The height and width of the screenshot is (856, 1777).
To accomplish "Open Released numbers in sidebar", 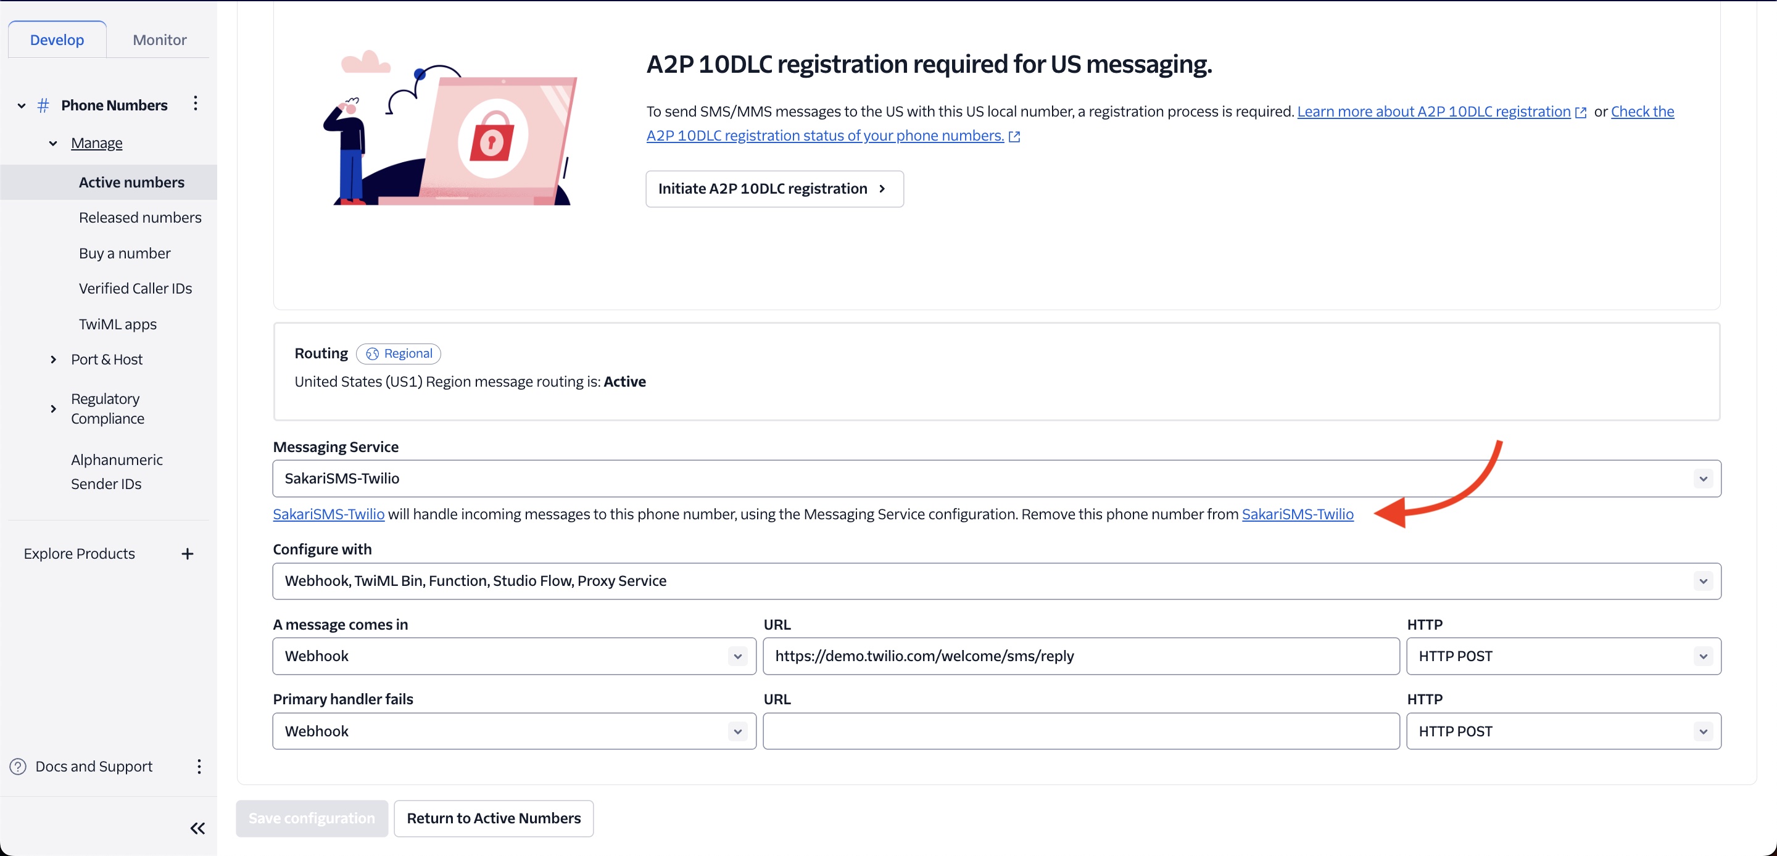I will pyautogui.click(x=140, y=218).
